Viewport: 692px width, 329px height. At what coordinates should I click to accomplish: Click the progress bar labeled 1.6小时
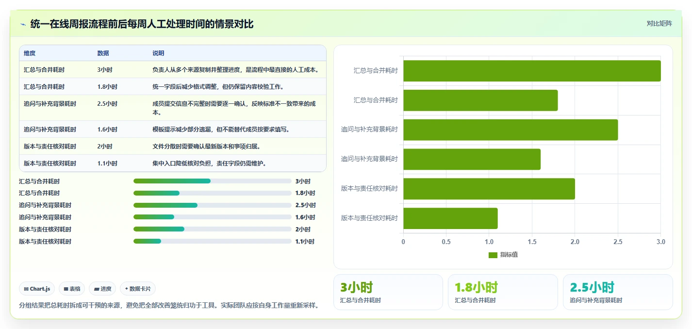click(x=213, y=217)
